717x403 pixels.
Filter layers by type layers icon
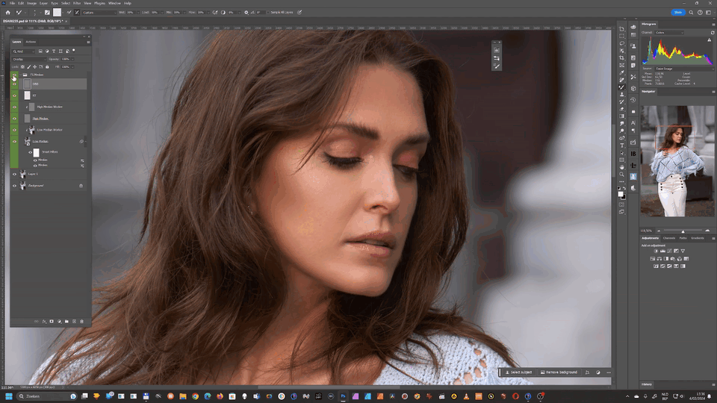point(54,51)
